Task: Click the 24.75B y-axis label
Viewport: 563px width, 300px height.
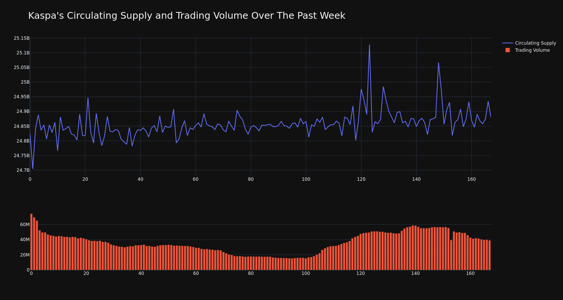Action: click(x=21, y=156)
